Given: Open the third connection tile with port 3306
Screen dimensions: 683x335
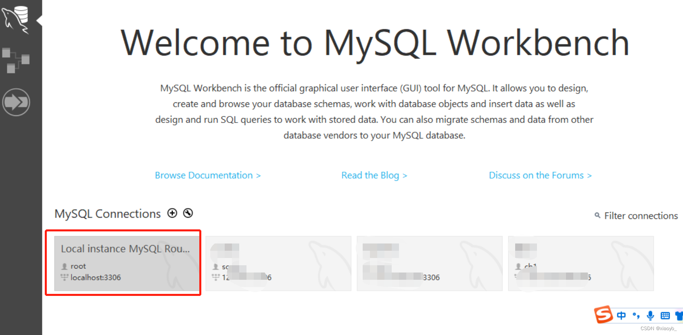Looking at the screenshot, I should [x=430, y=263].
